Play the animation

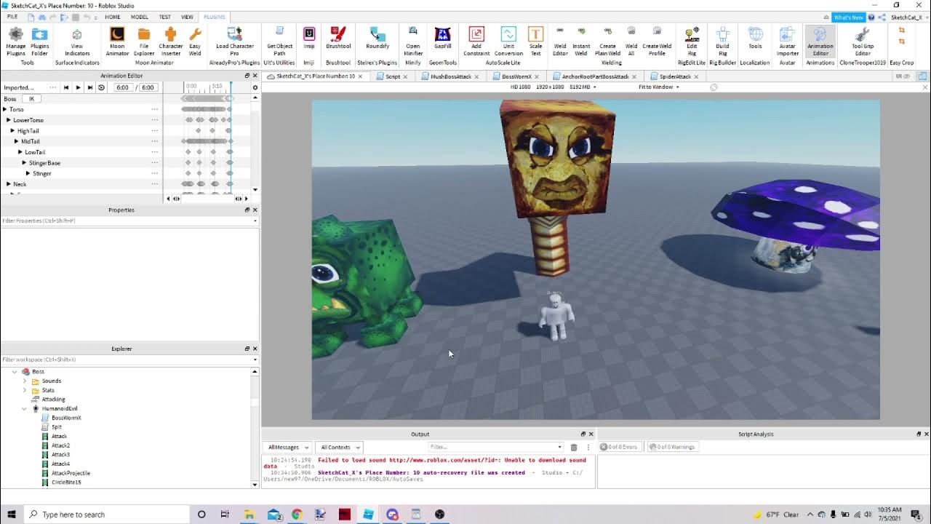click(x=78, y=87)
